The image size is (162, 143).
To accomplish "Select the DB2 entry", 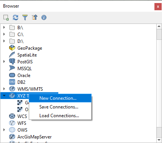I will [22, 82].
